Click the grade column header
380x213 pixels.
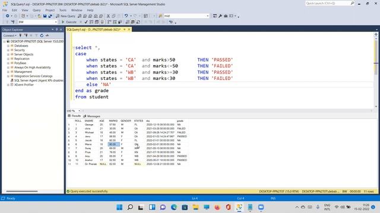pyautogui.click(x=180, y=121)
